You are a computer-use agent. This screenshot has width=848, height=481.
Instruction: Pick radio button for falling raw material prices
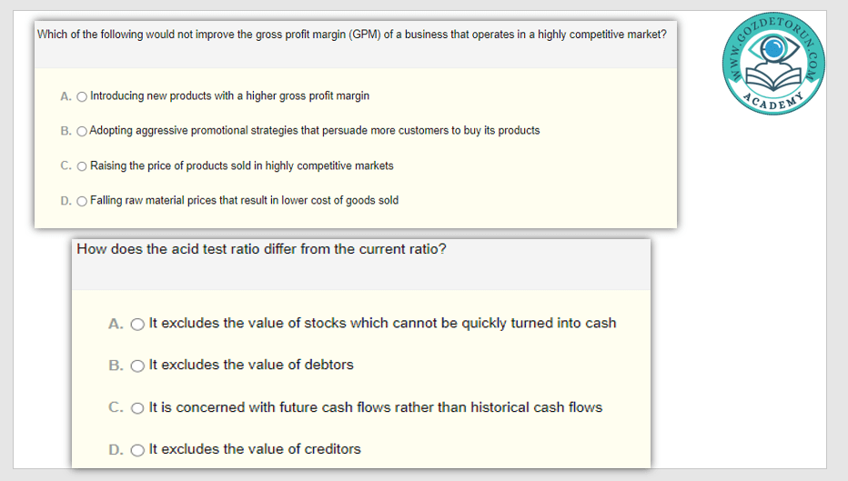83,201
